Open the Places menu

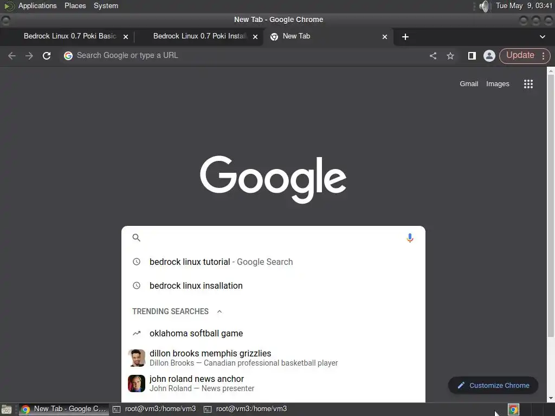tap(75, 5)
